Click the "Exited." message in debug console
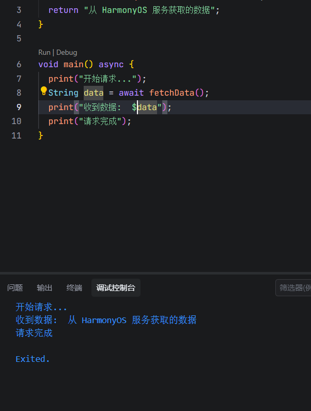Viewport: 311px width, 411px height. pyautogui.click(x=33, y=359)
